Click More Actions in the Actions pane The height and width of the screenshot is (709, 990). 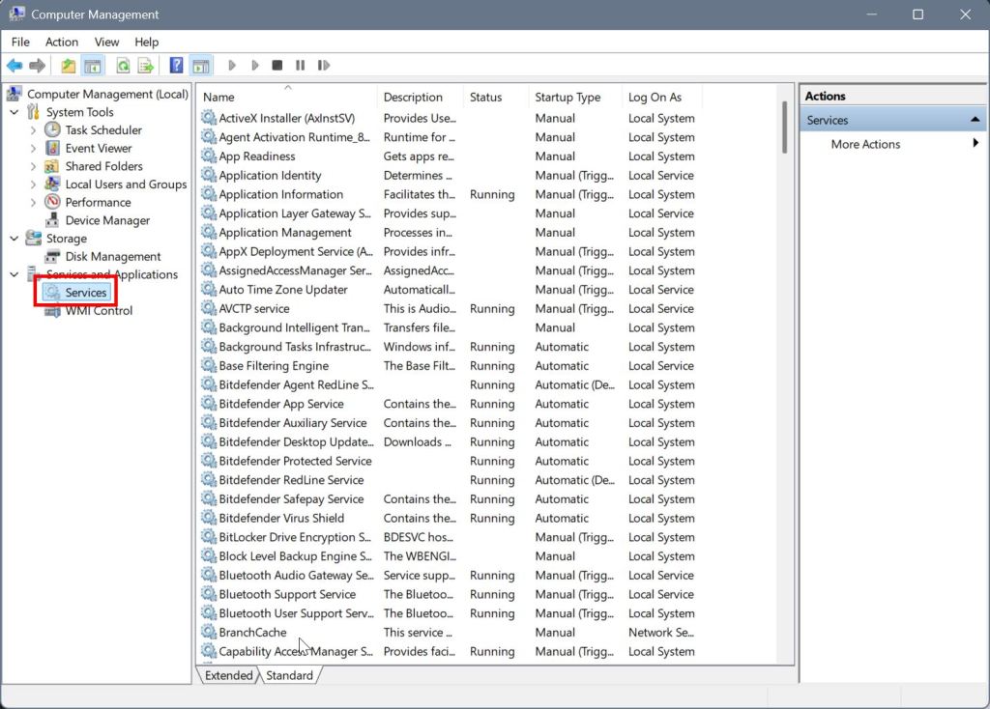[865, 144]
